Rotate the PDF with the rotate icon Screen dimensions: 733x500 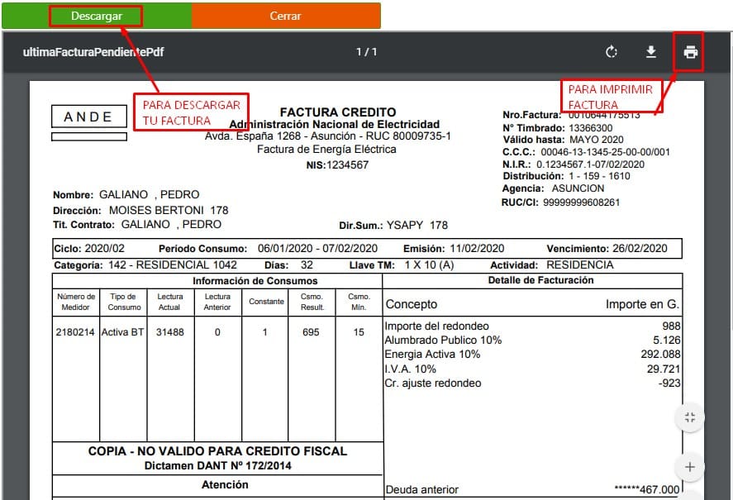[612, 52]
